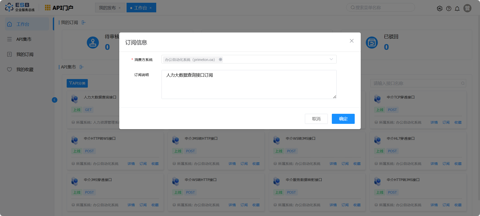Switch to the 我的发布 tab
Screen dimensions: 480x216
coord(107,8)
